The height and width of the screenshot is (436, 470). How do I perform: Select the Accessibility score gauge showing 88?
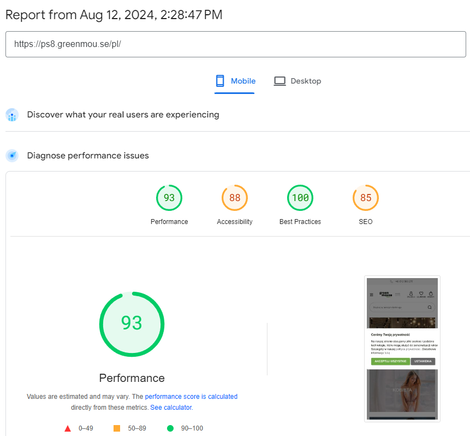pyautogui.click(x=235, y=198)
